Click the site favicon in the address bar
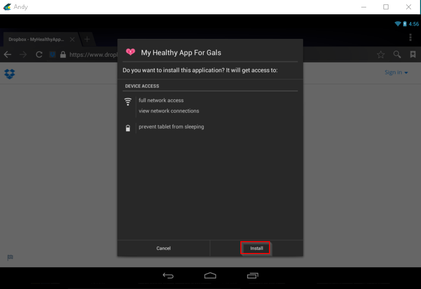This screenshot has height=289, width=421. tap(53, 54)
